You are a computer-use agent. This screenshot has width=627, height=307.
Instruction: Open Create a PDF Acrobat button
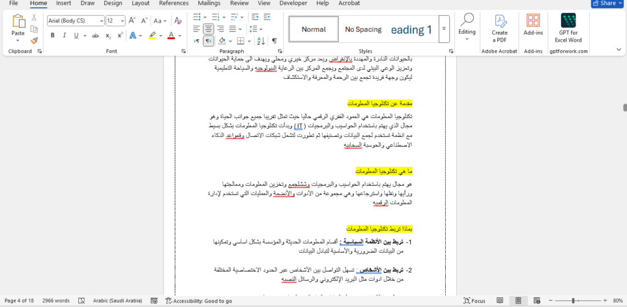[500, 29]
